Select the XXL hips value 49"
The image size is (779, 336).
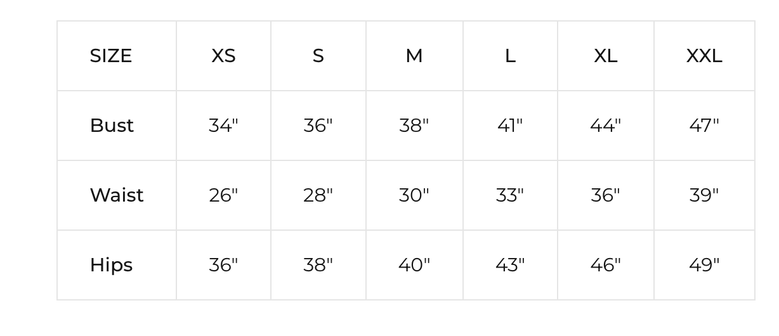coord(704,265)
